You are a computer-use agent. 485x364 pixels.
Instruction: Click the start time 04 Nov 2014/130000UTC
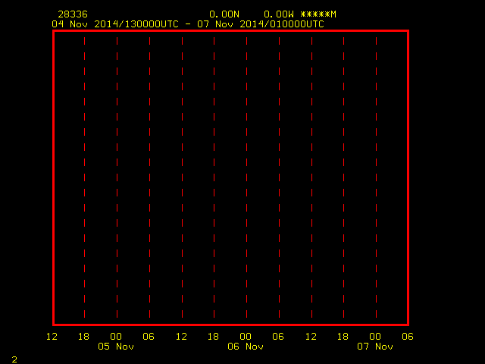pos(115,24)
